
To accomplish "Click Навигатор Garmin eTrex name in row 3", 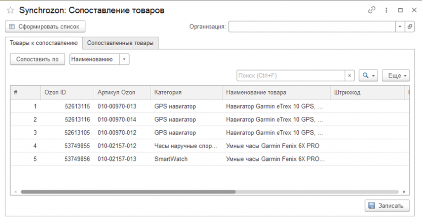I will point(277,133).
